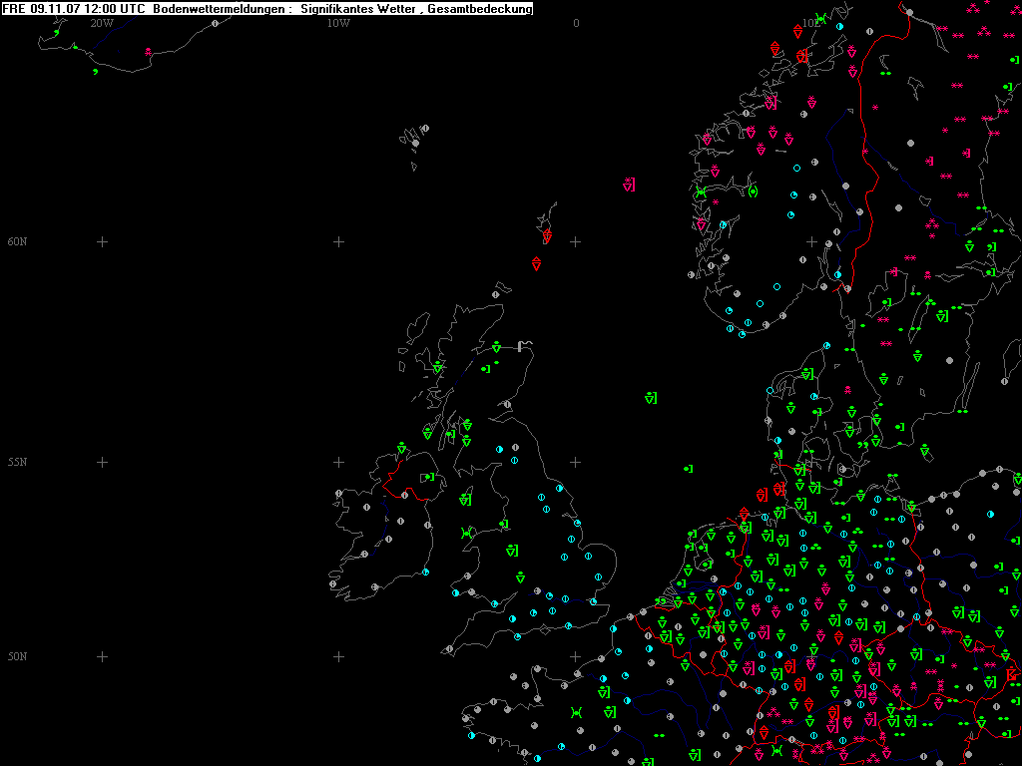
Task: Select the red weather symbol on Shetland Islands
Action: click(547, 236)
